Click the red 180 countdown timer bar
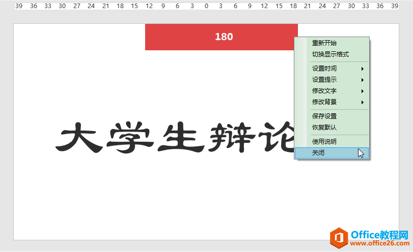 pyautogui.click(x=221, y=37)
